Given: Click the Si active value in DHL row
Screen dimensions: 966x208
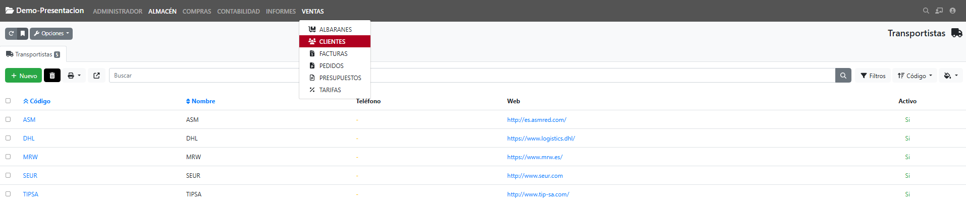Looking at the screenshot, I should click(x=907, y=138).
